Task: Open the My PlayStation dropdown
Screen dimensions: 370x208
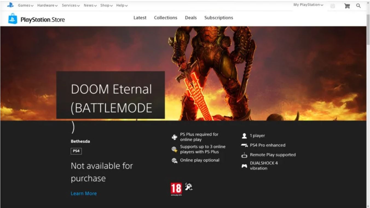Action: (x=307, y=5)
